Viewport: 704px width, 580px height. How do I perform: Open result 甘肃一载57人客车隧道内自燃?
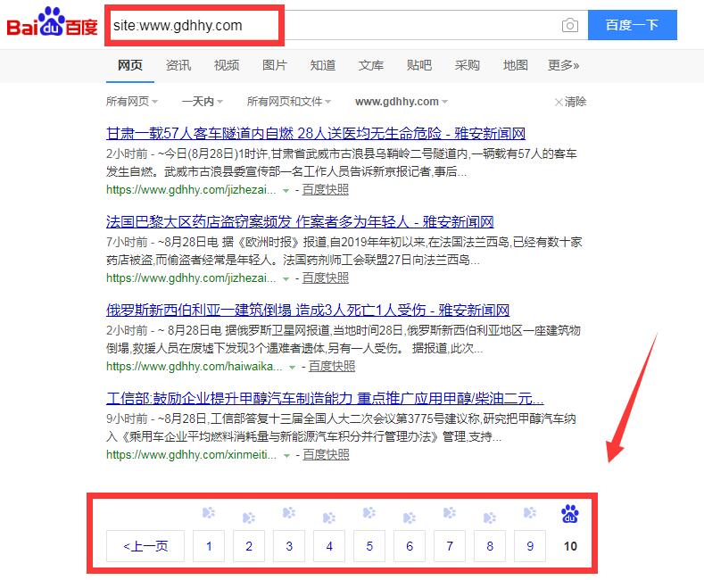[x=316, y=133]
